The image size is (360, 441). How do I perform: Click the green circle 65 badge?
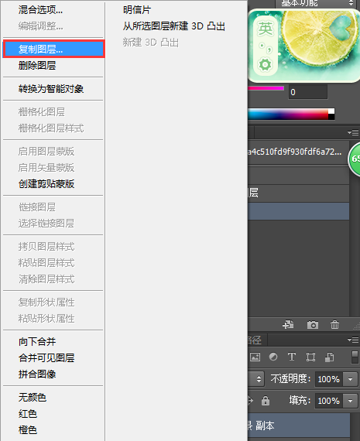(x=355, y=159)
